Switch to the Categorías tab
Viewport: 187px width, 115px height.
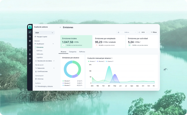[73, 52]
